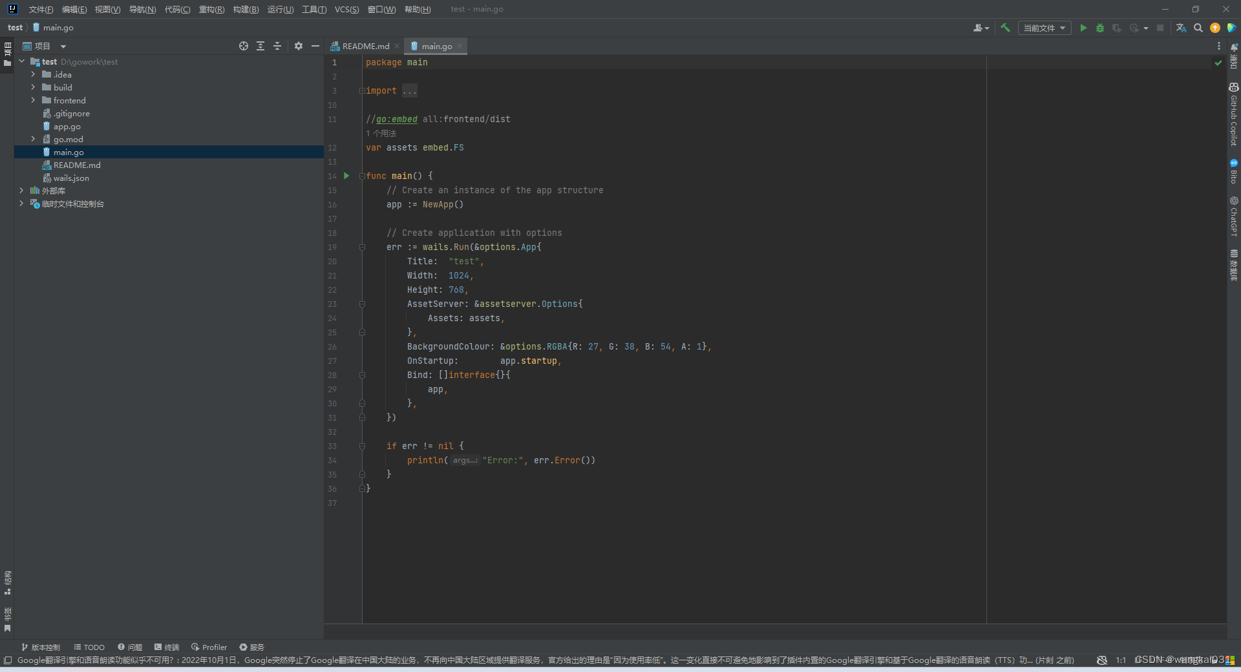The image size is (1241, 672).
Task: Open the ChatGPT side tool window
Action: [x=1234, y=216]
